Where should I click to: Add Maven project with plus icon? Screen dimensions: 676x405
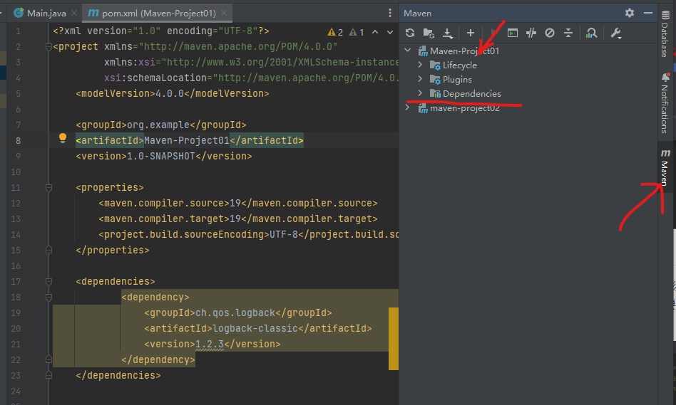click(x=471, y=33)
